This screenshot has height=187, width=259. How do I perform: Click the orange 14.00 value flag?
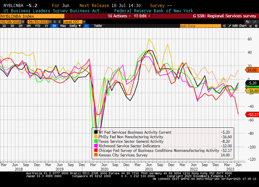point(252,70)
